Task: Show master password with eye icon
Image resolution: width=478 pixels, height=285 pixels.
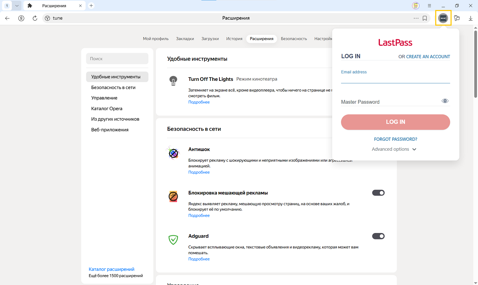Action: pyautogui.click(x=445, y=101)
